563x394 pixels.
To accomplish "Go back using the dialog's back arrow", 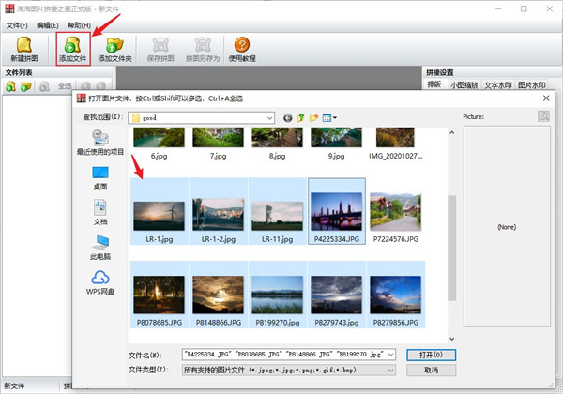I will pyautogui.click(x=287, y=117).
